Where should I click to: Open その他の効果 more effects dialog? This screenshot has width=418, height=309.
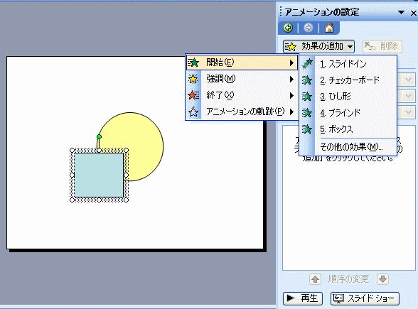coord(351,147)
